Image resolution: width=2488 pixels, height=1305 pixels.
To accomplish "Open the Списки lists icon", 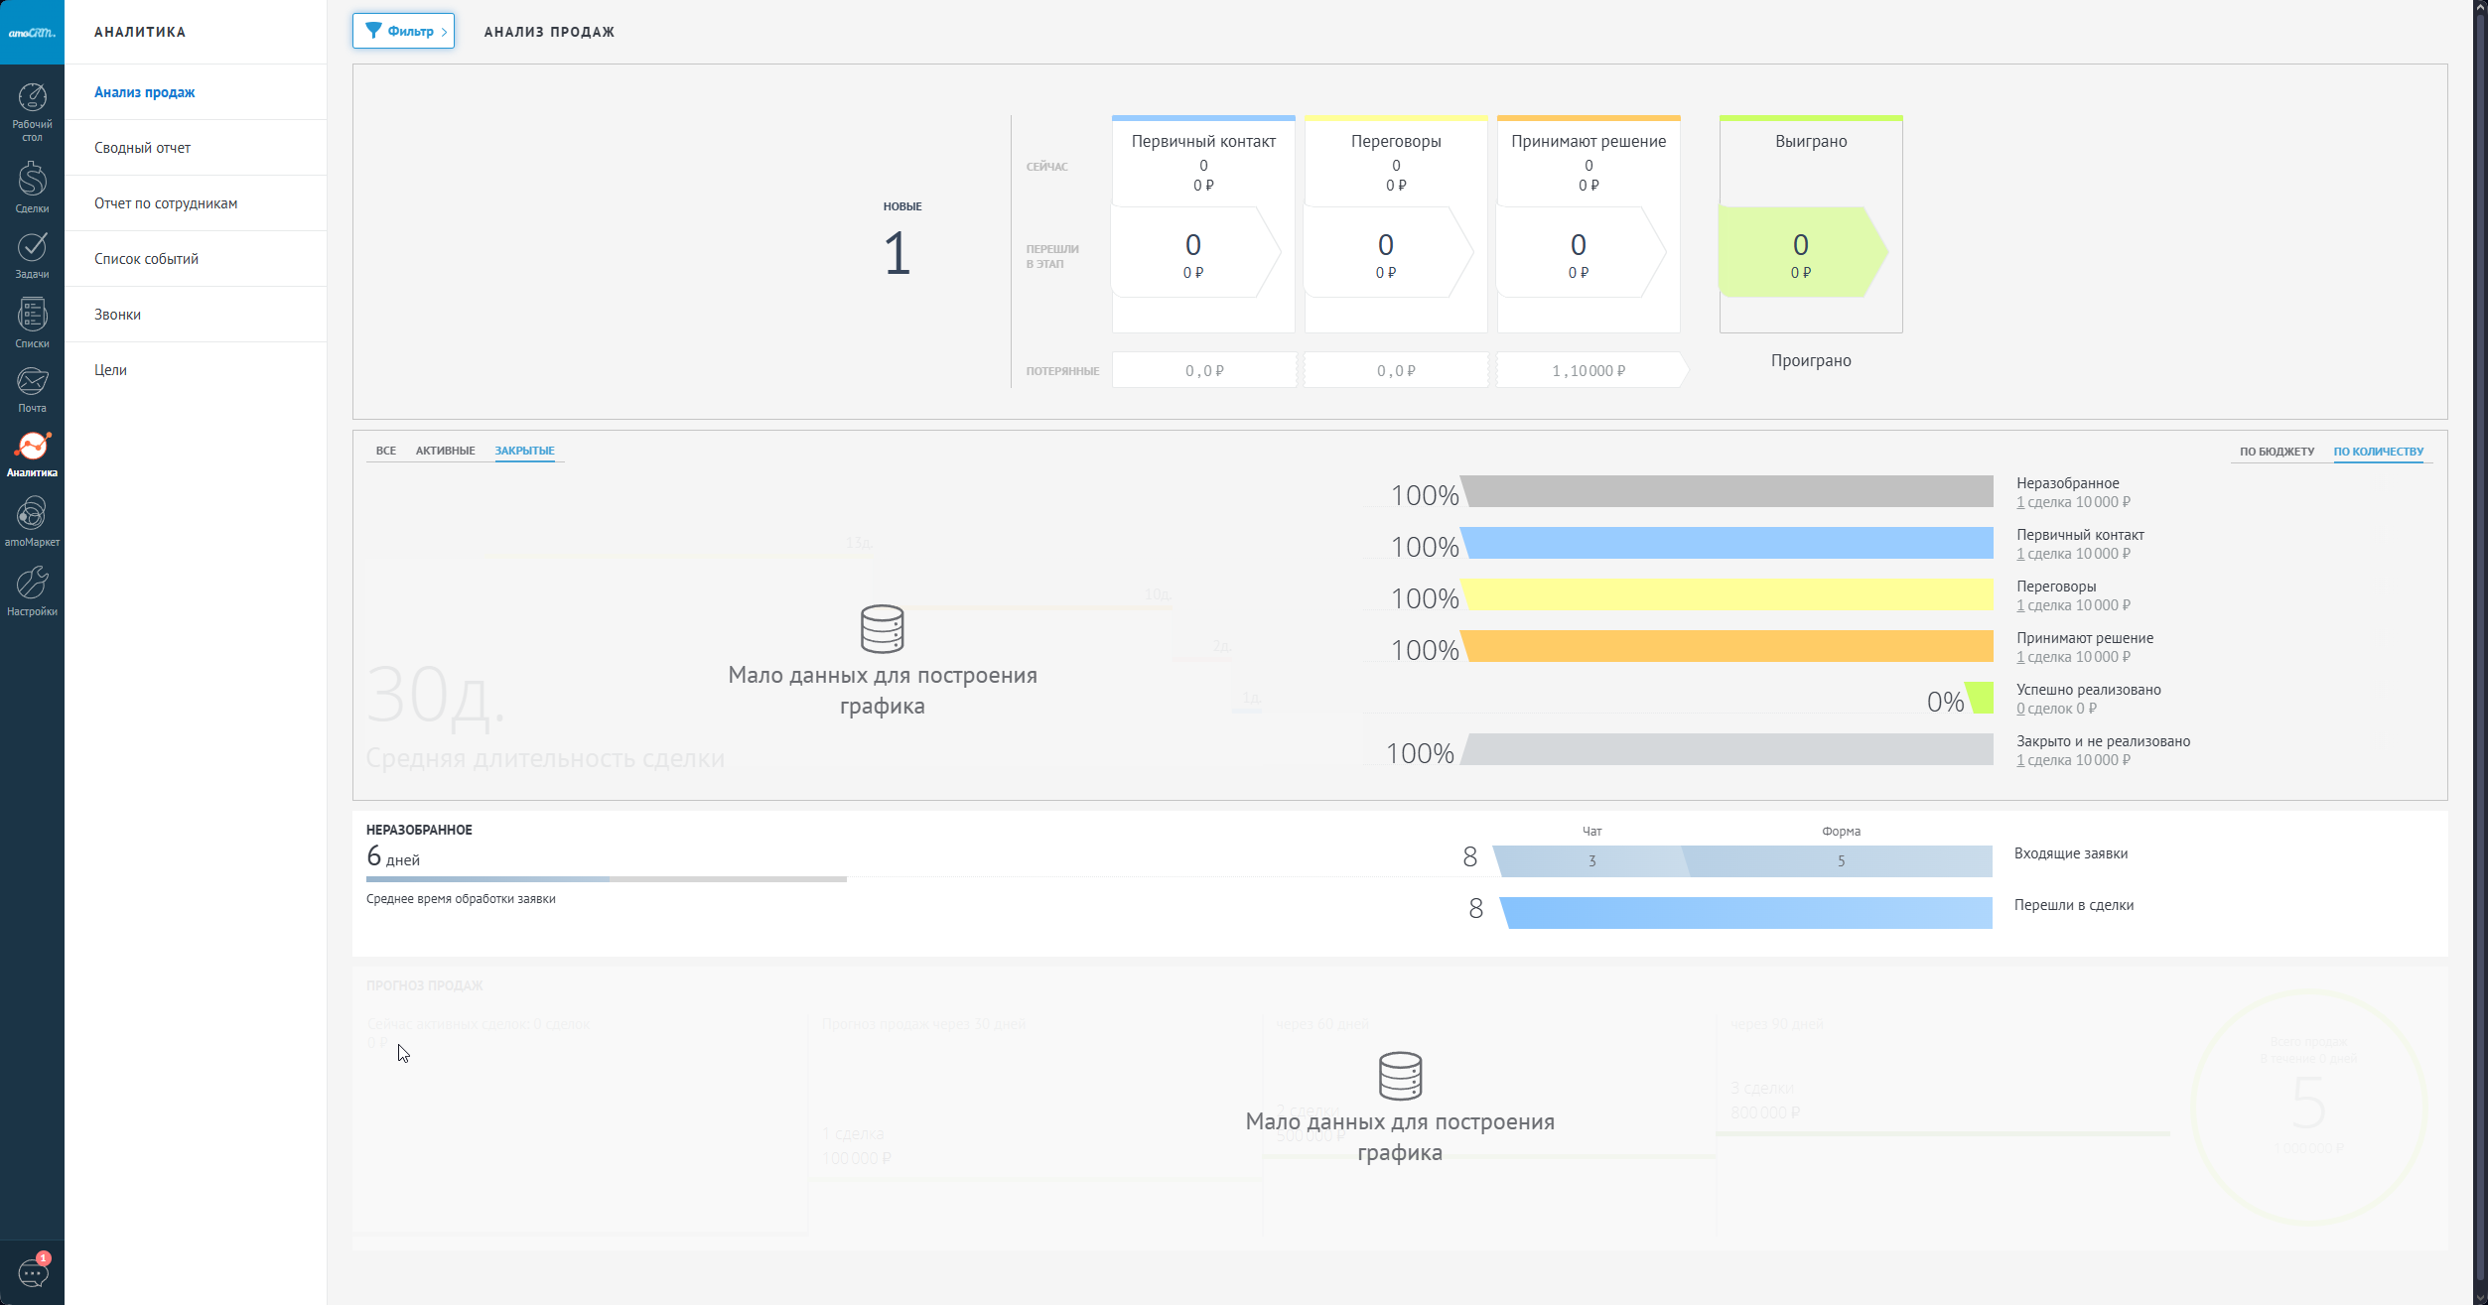I will (32, 323).
